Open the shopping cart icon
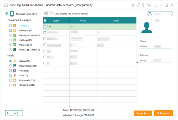The height and width of the screenshot is (120, 178). click(x=133, y=5)
